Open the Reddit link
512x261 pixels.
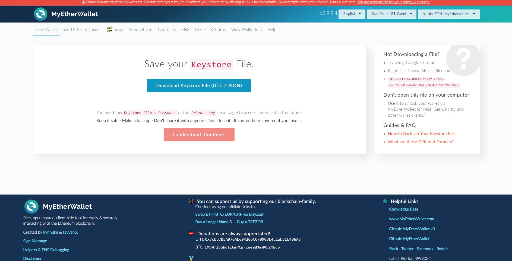pos(442,249)
